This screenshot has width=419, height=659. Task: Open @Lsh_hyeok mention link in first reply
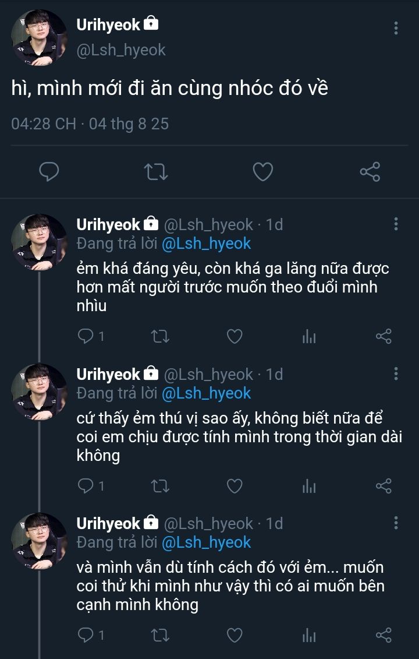click(x=206, y=244)
